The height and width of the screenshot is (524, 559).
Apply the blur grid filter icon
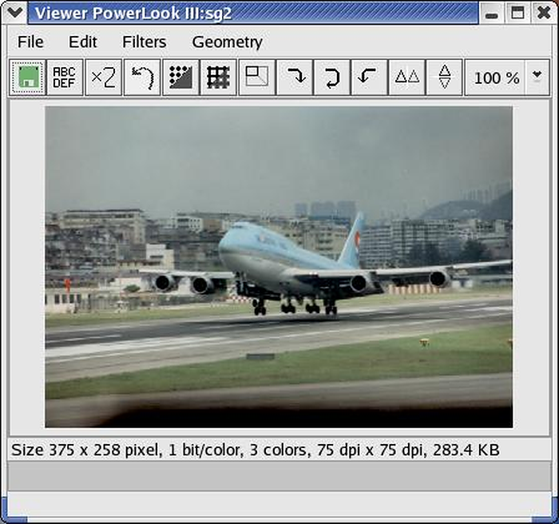[218, 77]
